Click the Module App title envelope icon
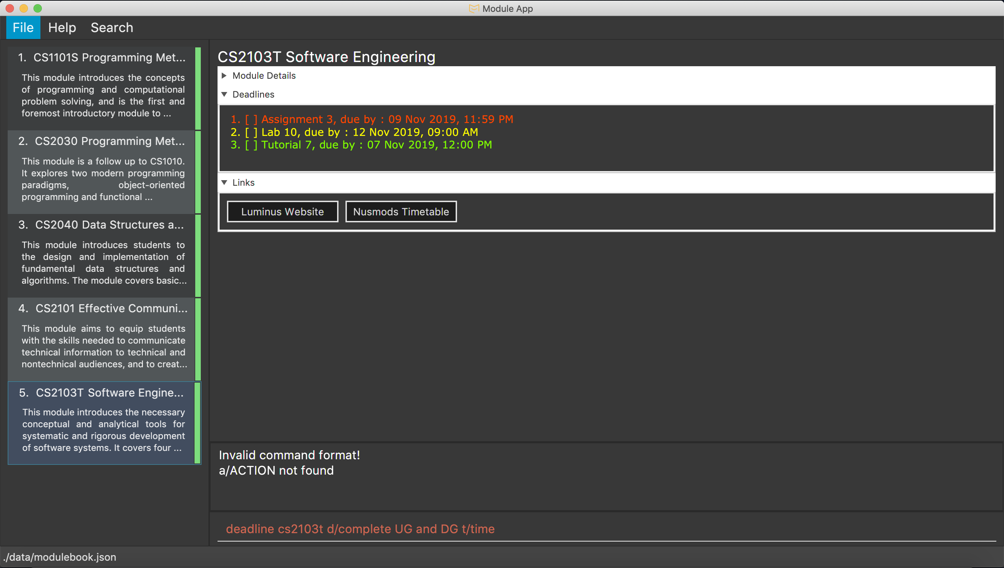The width and height of the screenshot is (1004, 568). click(473, 8)
